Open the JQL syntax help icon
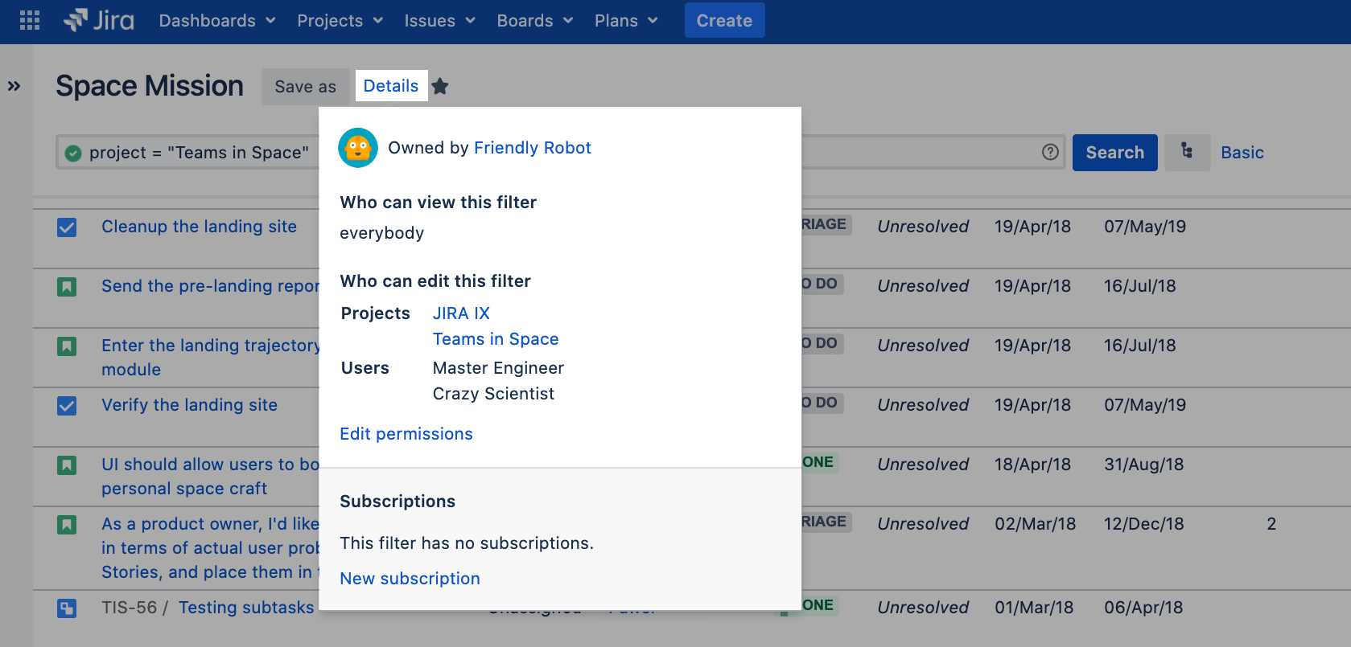 point(1050,152)
